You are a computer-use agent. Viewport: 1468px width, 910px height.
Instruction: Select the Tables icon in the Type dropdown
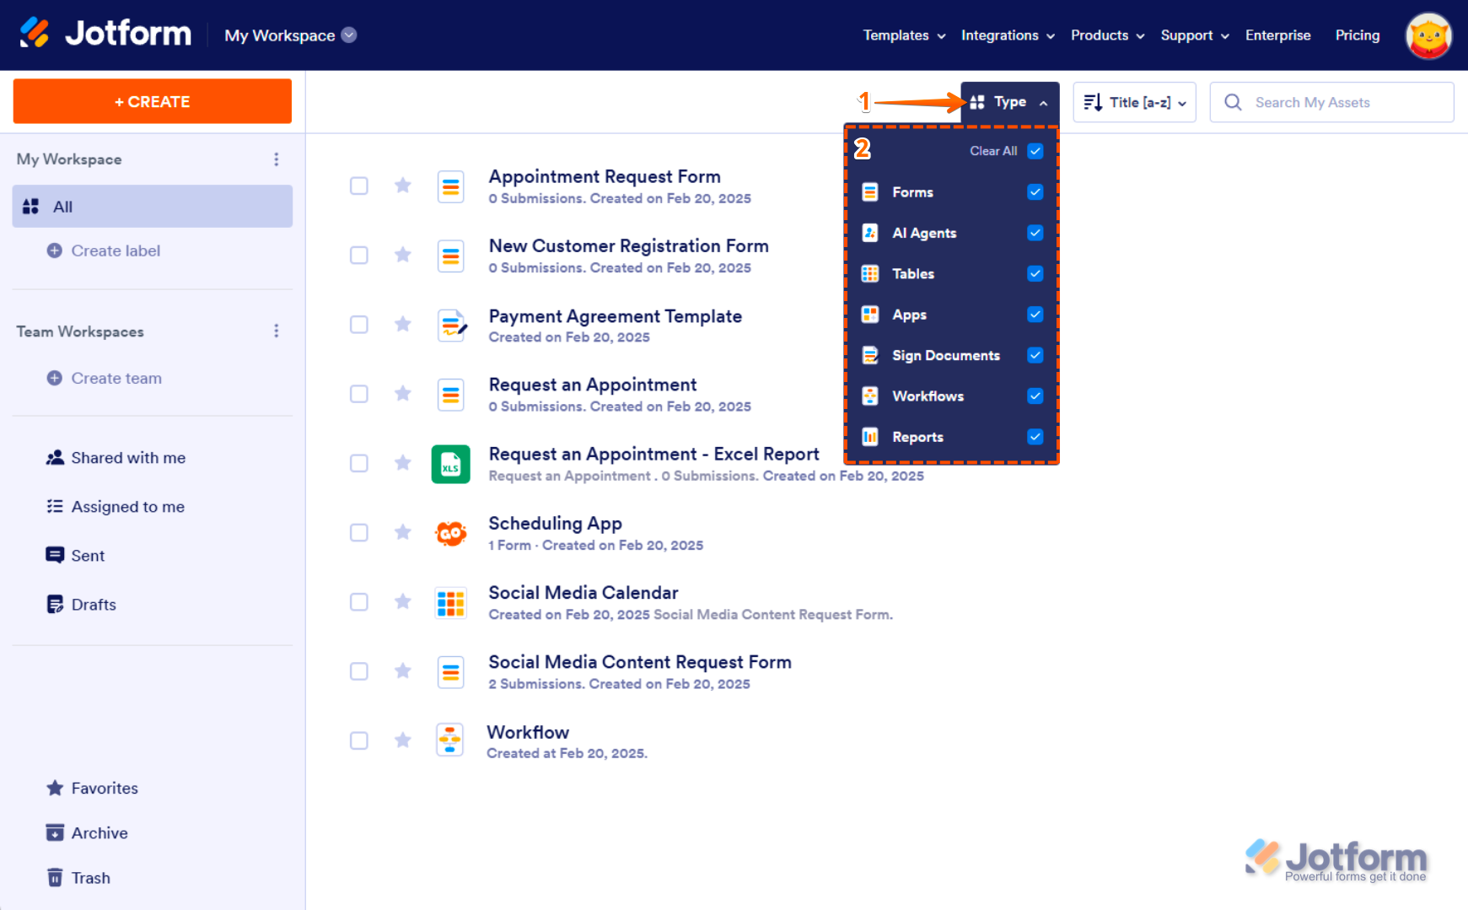coord(869,273)
